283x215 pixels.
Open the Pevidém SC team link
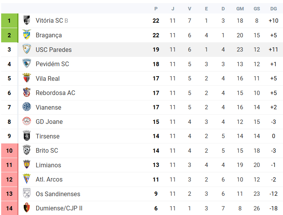pos(52,64)
